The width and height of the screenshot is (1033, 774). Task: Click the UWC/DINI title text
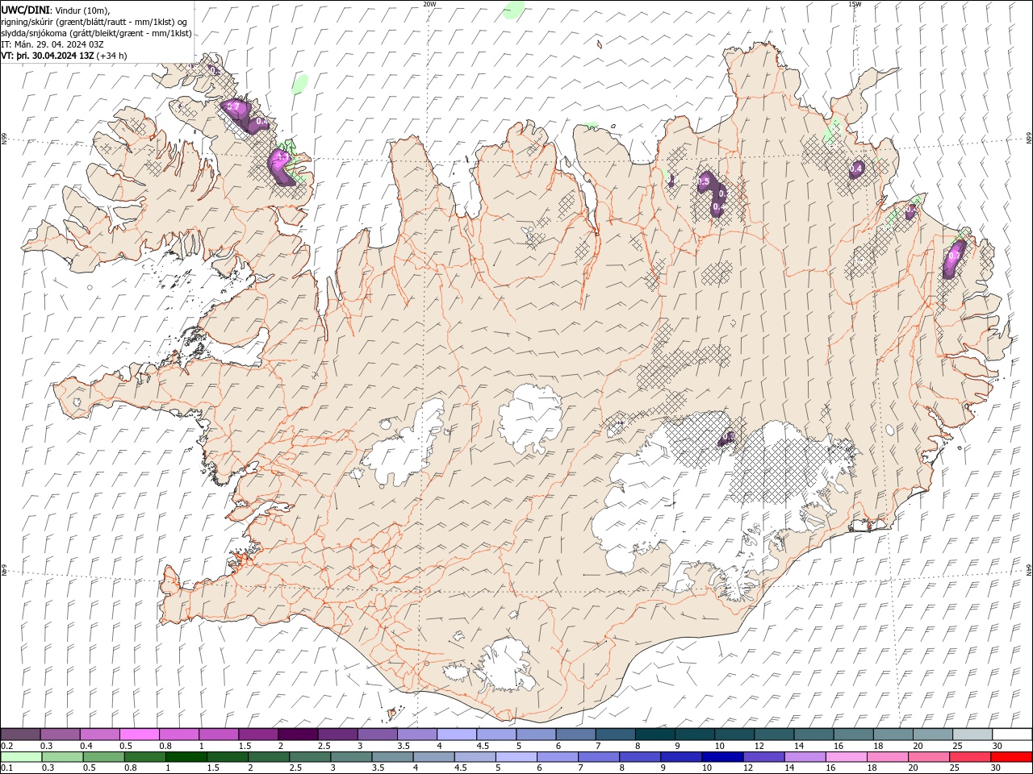tap(26, 9)
